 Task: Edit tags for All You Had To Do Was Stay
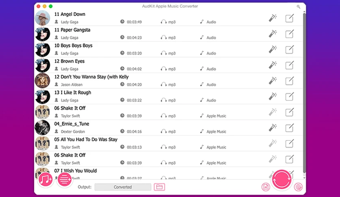pos(290,143)
